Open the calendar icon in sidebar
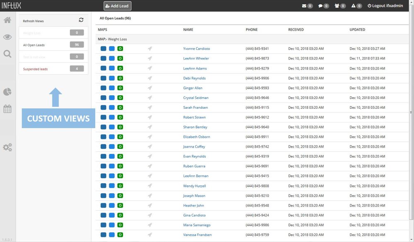The height and width of the screenshot is (242, 414). [x=7, y=109]
